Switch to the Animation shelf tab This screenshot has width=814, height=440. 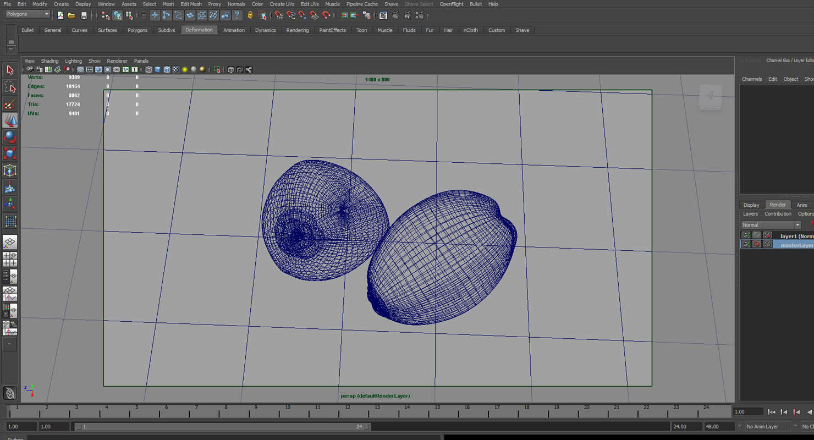click(234, 30)
